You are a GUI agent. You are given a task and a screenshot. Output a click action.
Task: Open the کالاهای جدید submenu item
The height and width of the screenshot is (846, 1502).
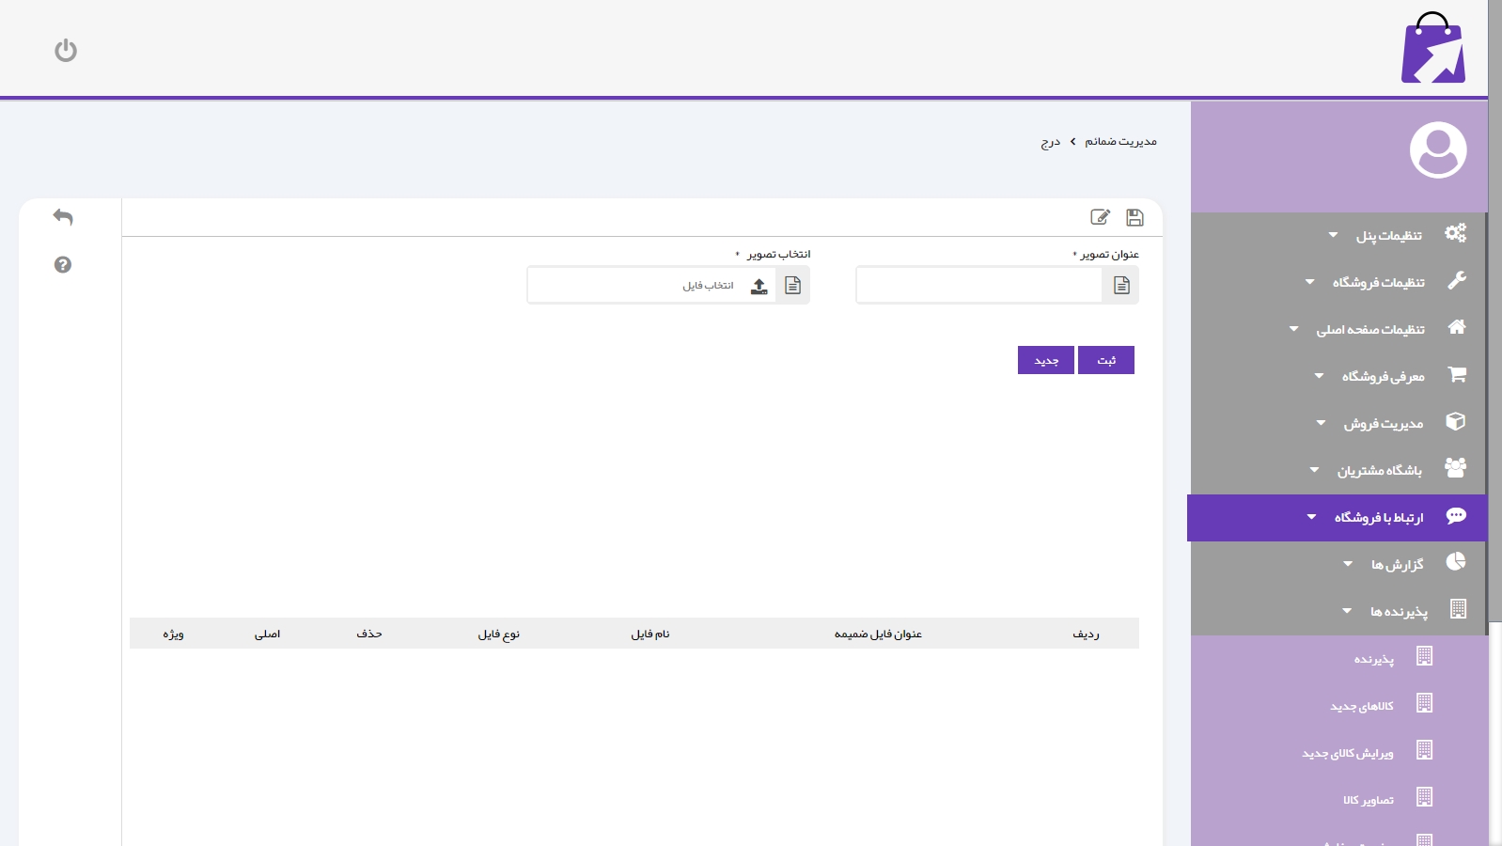pyautogui.click(x=1362, y=706)
